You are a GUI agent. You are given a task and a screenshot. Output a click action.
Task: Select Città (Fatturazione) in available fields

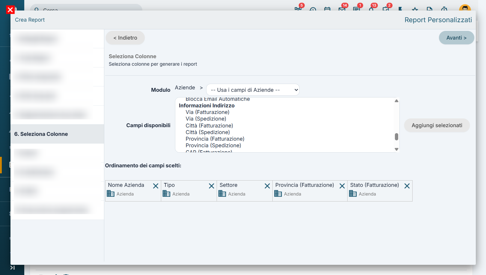pyautogui.click(x=209, y=126)
